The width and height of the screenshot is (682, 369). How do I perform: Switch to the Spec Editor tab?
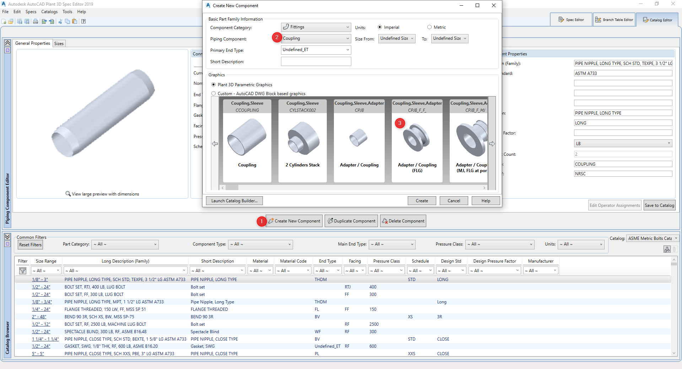(x=571, y=20)
